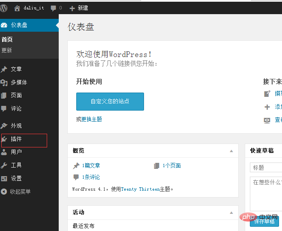Click the WordPress logo icon in admin bar
Viewport: 282px width, 231px height.
click(x=3, y=8)
